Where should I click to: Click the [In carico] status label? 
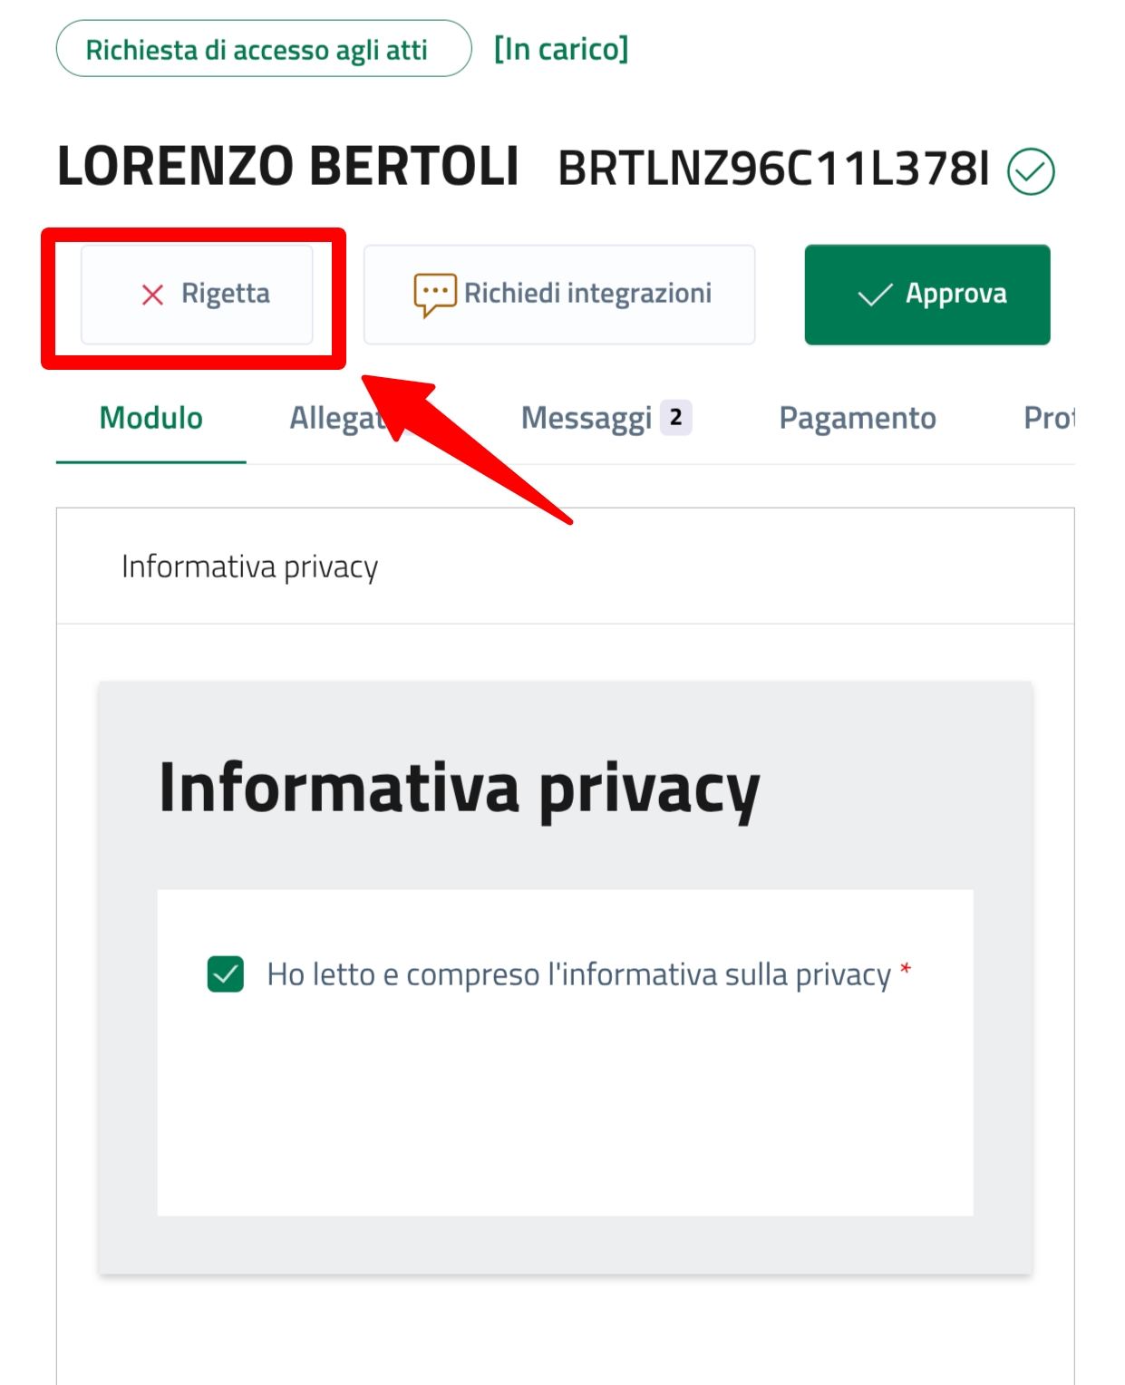[560, 49]
